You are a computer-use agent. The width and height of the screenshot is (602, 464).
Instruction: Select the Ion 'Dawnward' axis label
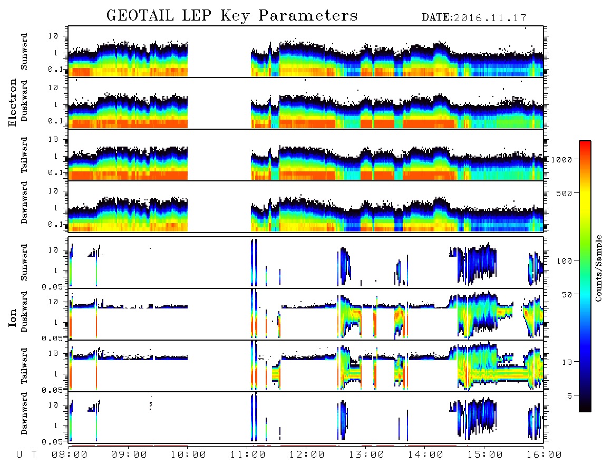(x=24, y=413)
